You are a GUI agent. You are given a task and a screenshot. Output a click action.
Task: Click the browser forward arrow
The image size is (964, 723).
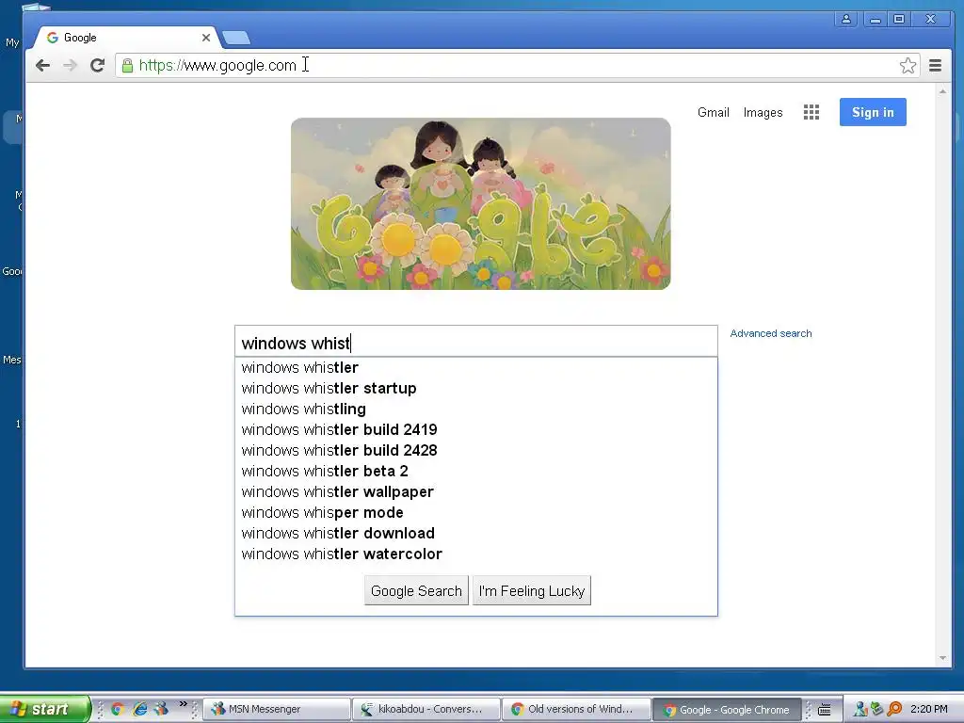[70, 65]
